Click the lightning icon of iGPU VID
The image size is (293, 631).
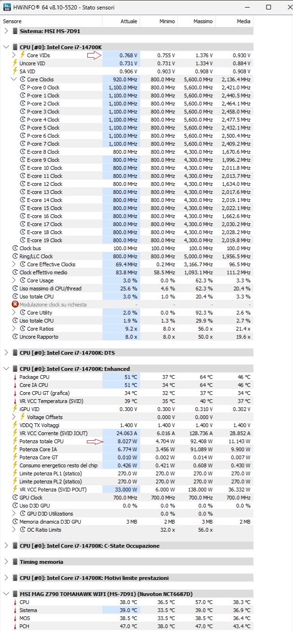click(x=15, y=409)
